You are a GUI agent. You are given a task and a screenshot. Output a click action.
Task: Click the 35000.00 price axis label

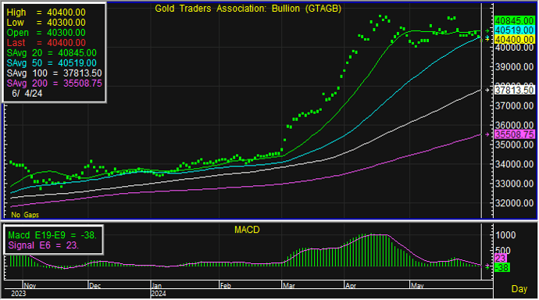tap(514, 145)
